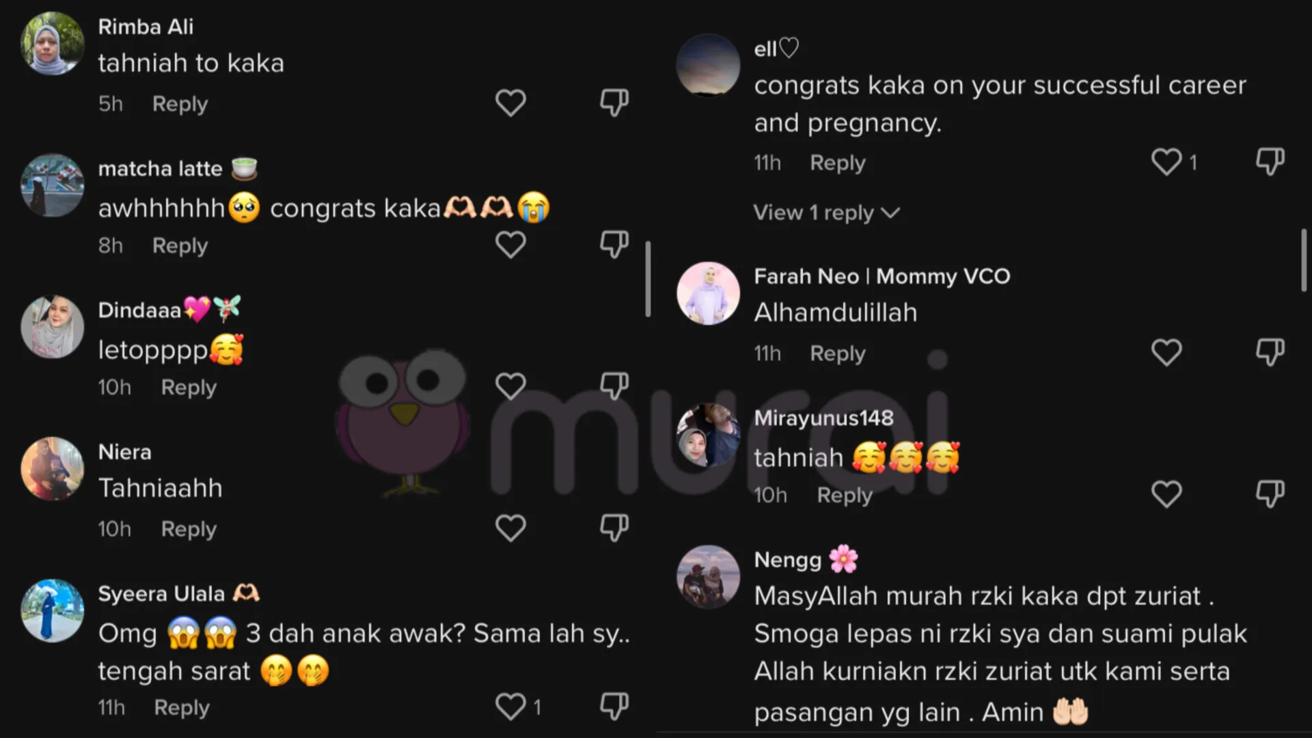
Task: Like Syeera Ulala's comment
Action: click(x=510, y=707)
